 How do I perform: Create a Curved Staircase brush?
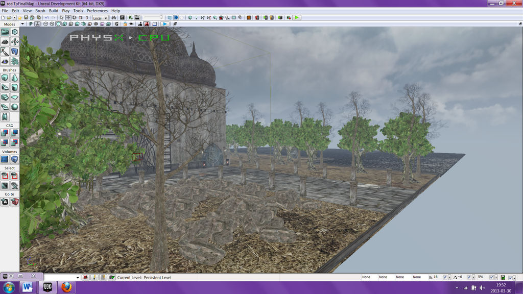(5, 87)
